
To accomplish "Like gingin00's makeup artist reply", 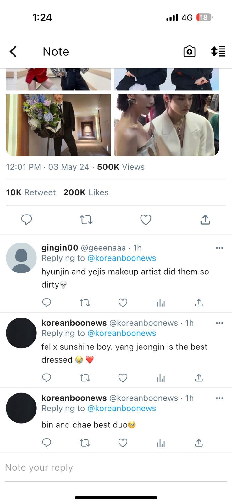I will pyautogui.click(x=123, y=303).
